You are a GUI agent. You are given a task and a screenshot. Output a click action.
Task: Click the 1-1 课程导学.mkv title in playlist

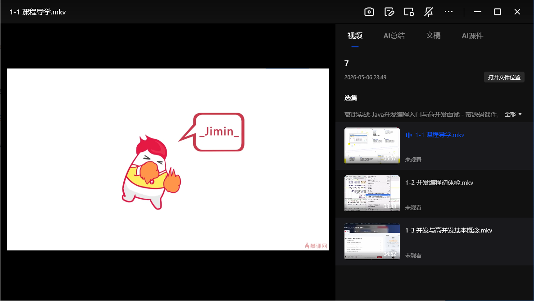click(439, 135)
